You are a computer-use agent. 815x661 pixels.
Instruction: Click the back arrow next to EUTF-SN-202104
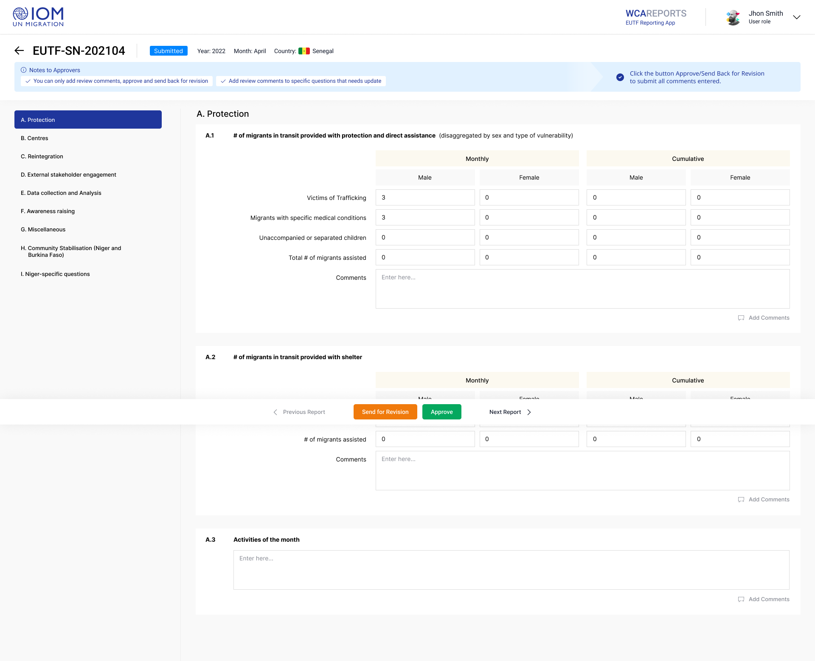(19, 51)
